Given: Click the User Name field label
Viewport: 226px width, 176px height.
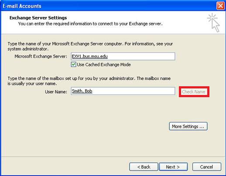Looking at the screenshot, I should click(56, 92).
